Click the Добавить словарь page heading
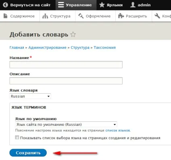 [39, 35]
